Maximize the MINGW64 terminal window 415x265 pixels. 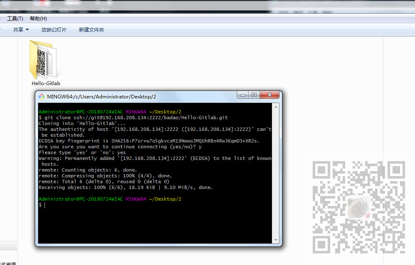[x=254, y=95]
